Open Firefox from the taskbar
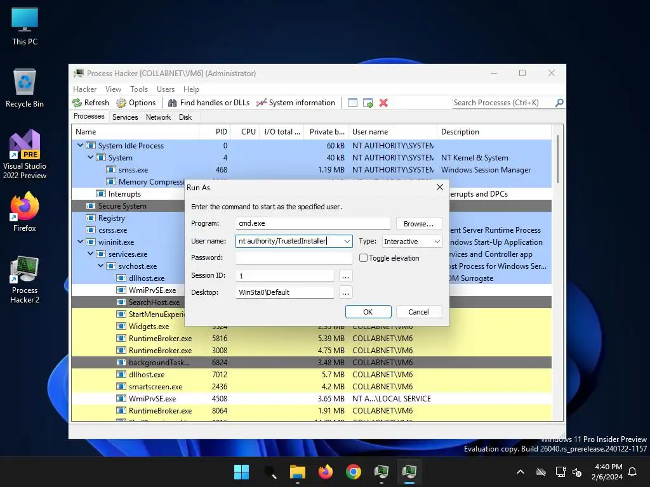Screen dimensions: 650x487 (326, 472)
